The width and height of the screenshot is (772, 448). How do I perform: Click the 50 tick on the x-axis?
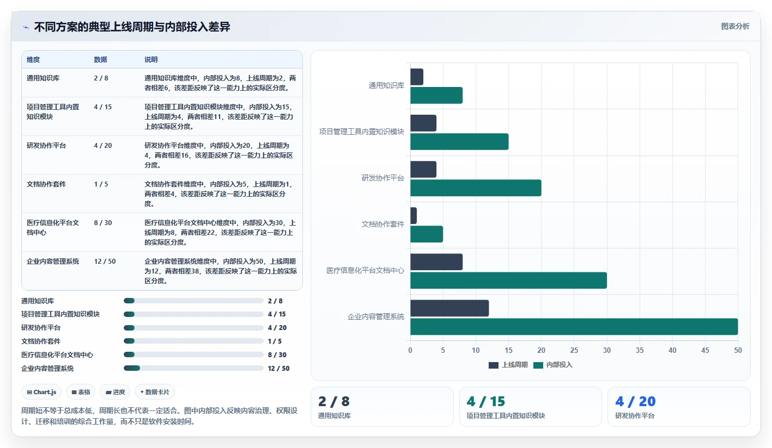pyautogui.click(x=738, y=350)
